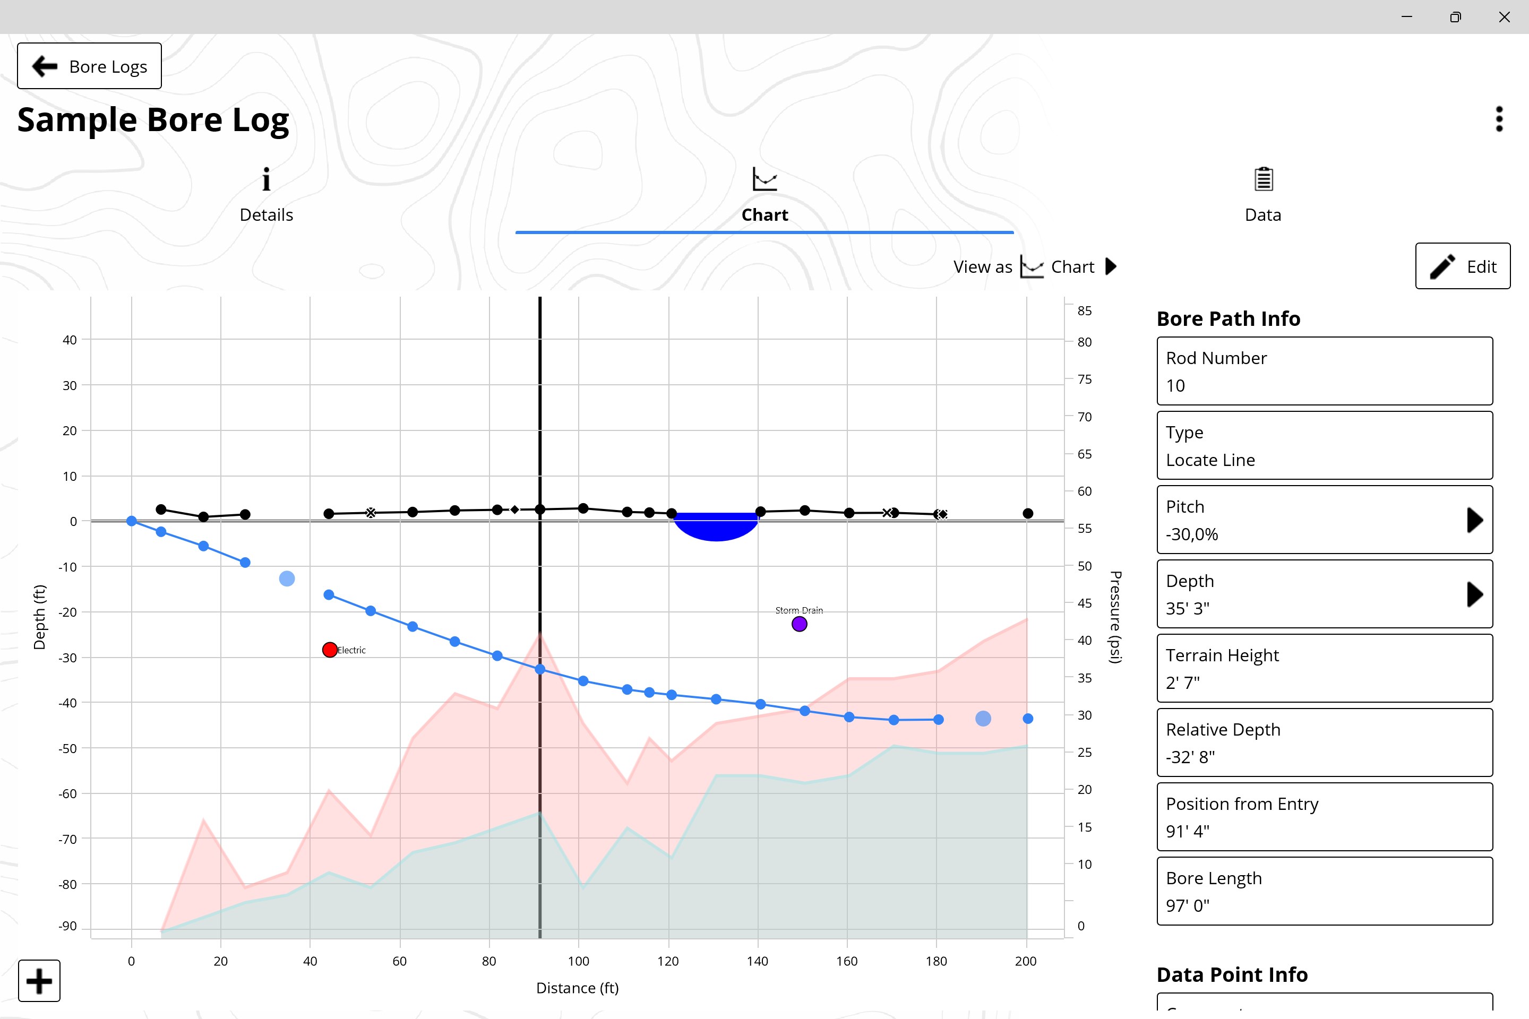The width and height of the screenshot is (1529, 1019).
Task: Expand the Depth field arrow
Action: [1474, 594]
